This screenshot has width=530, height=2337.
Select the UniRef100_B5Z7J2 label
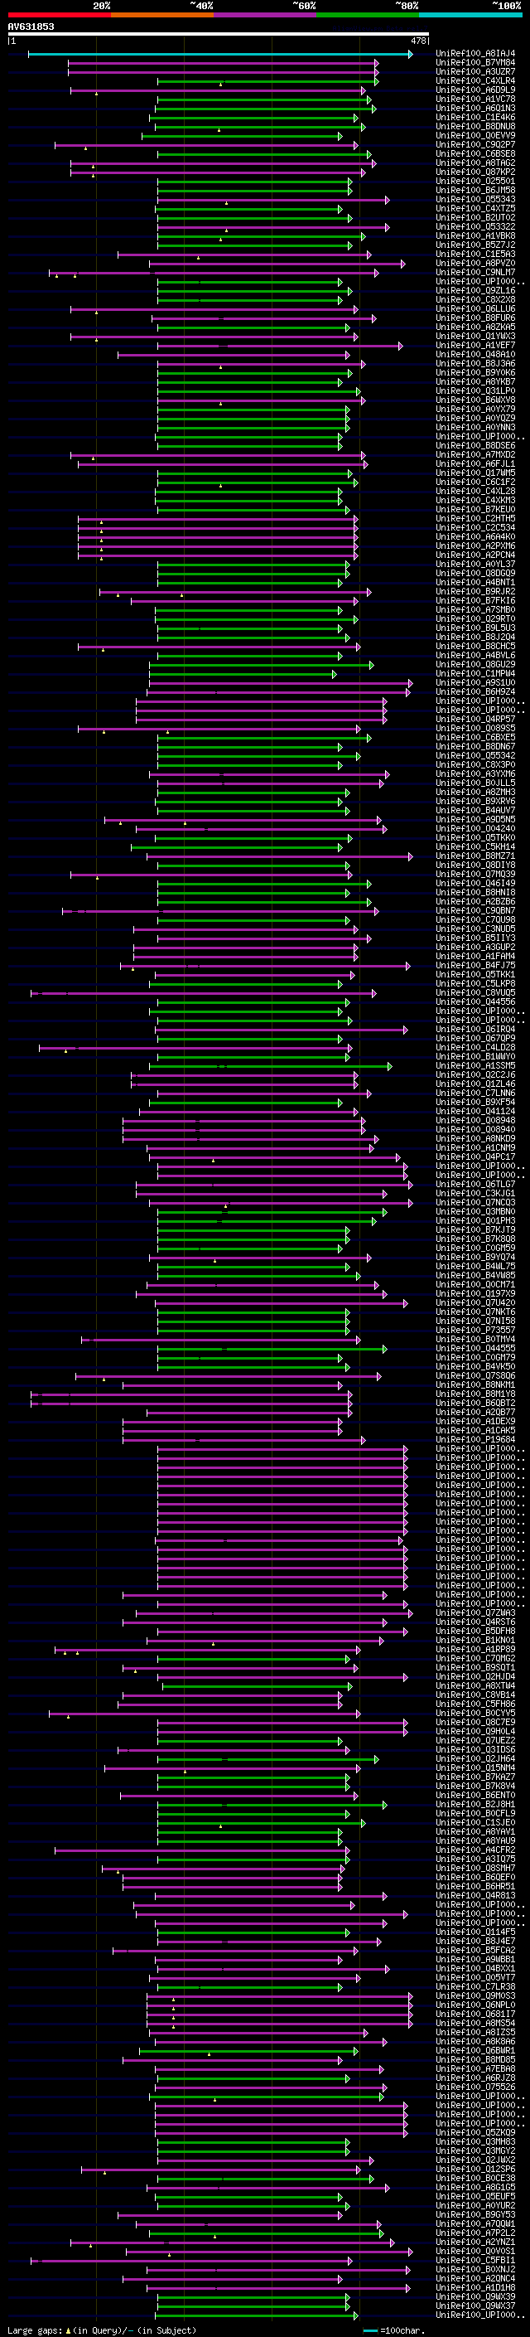tap(475, 245)
